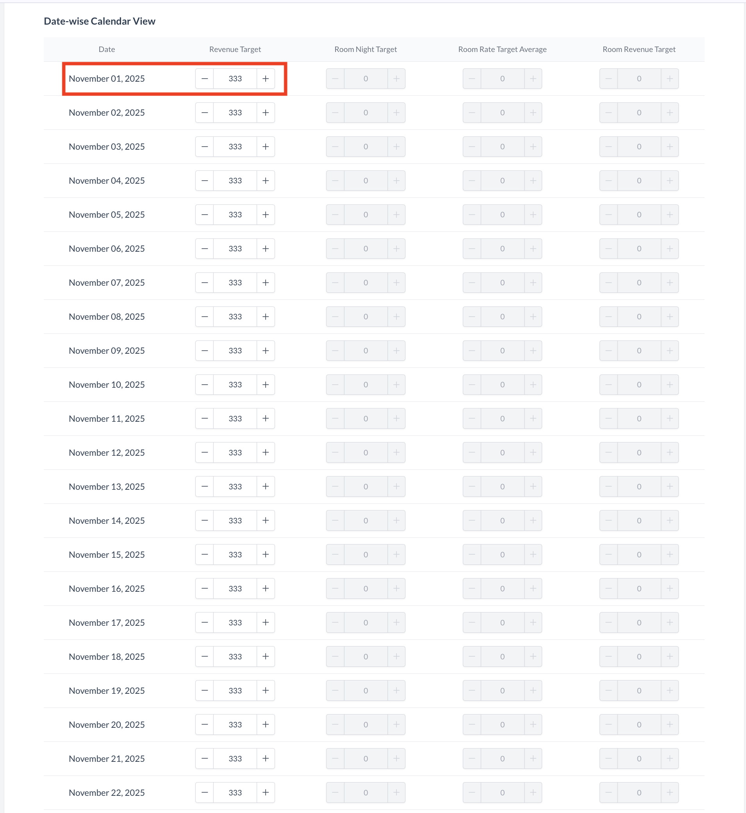Select Revenue Target value for November 07
The width and height of the screenshot is (746, 813).
pos(235,283)
